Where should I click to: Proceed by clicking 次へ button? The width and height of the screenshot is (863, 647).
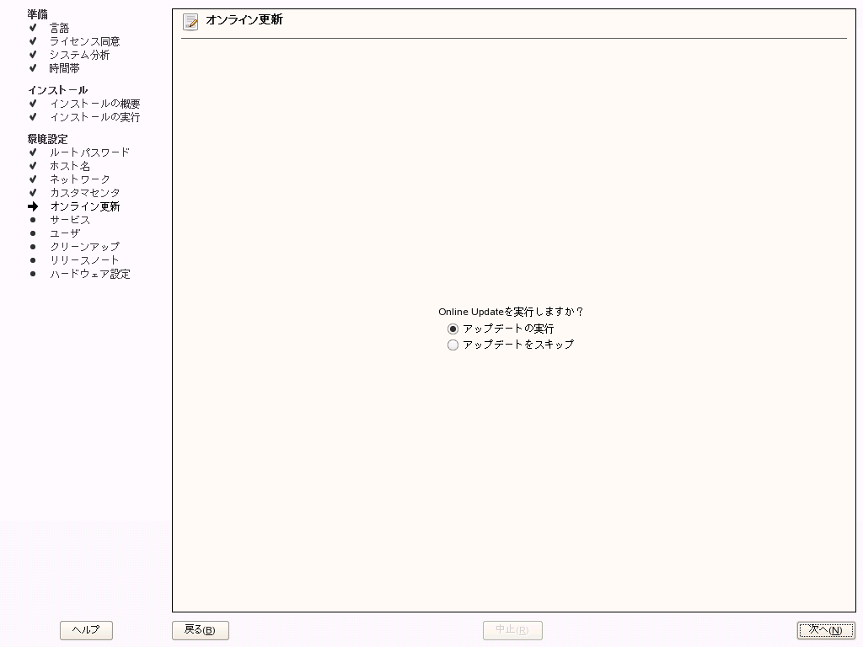pos(827,630)
